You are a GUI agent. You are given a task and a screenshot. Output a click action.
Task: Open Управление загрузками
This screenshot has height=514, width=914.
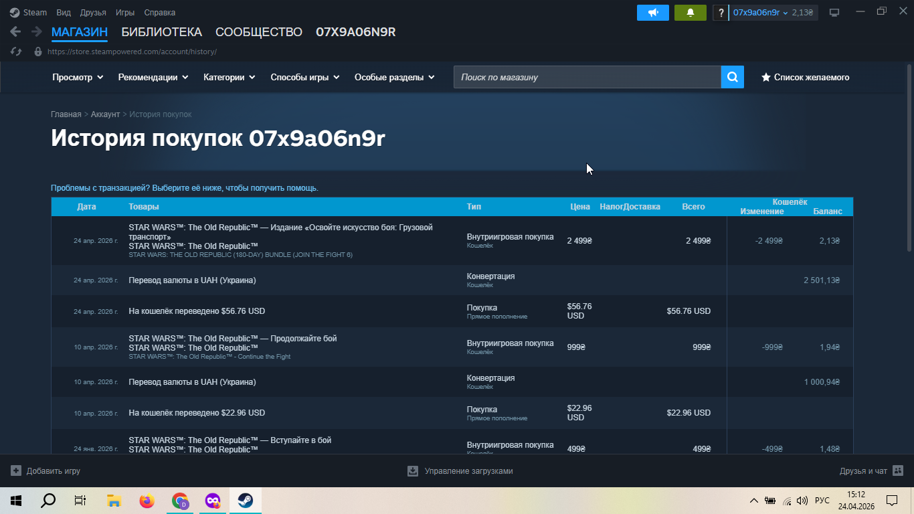[460, 470]
